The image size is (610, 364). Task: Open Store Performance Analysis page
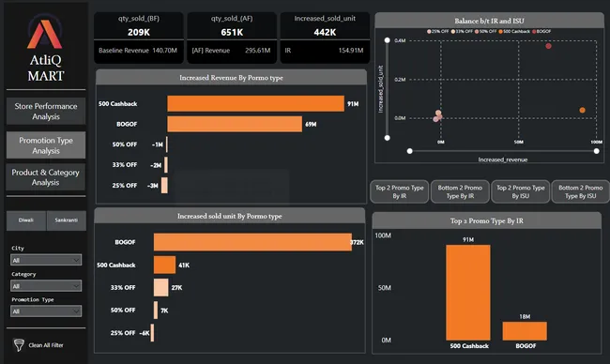[x=46, y=112]
